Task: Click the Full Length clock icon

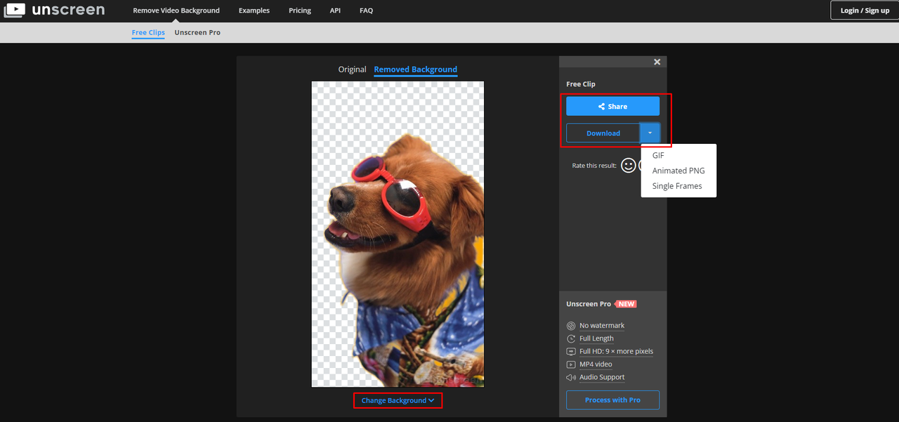Action: [571, 338]
